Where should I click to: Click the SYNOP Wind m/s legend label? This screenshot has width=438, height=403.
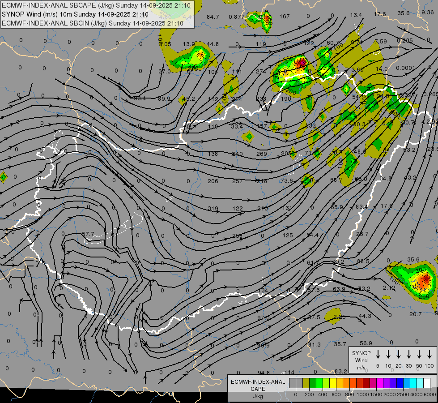click(361, 360)
